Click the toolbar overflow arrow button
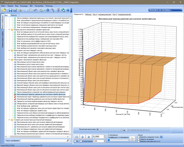The height and width of the screenshot is (147, 184). tap(71, 10)
